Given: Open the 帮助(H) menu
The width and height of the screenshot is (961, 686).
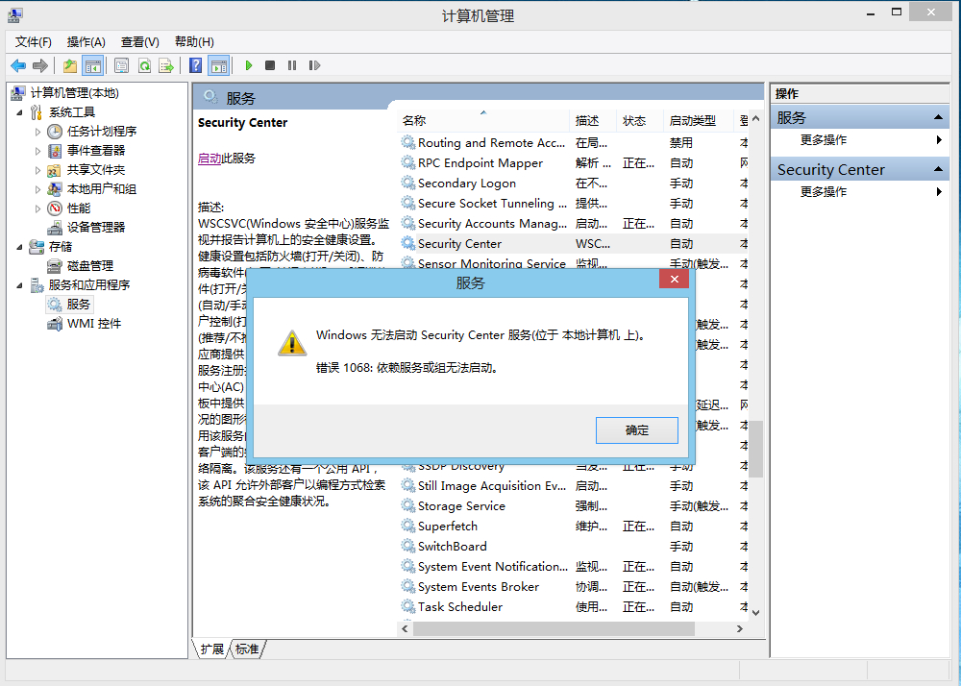Looking at the screenshot, I should tap(194, 41).
